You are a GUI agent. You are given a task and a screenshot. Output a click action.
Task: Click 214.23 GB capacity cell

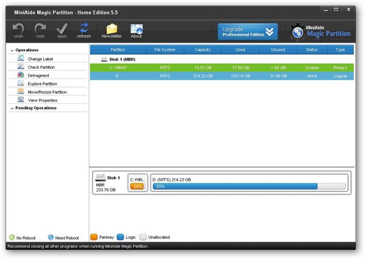(x=203, y=76)
